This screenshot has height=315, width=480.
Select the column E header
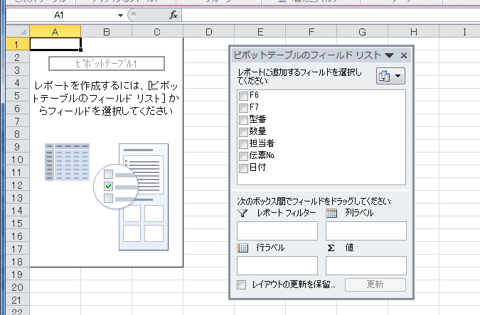point(260,31)
